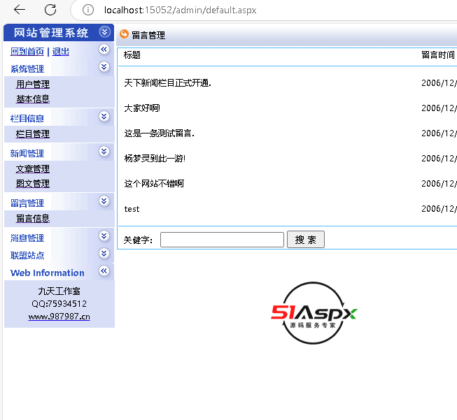Screen dimensions: 457x420
Task: Click the 51Aspx logo image
Action: click(x=314, y=314)
